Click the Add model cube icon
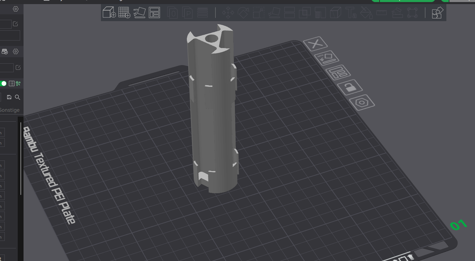The width and height of the screenshot is (475, 261). [109, 13]
